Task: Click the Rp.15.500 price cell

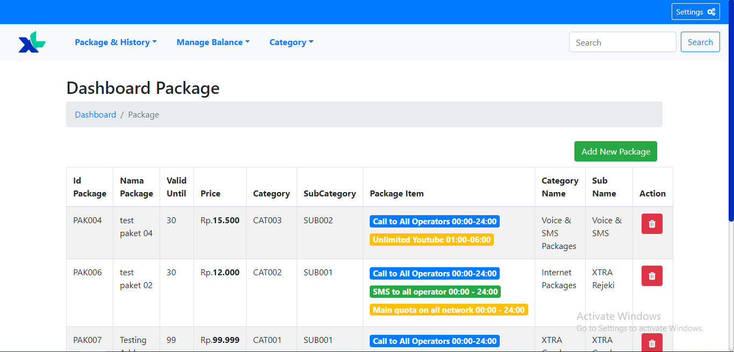Action: click(220, 233)
